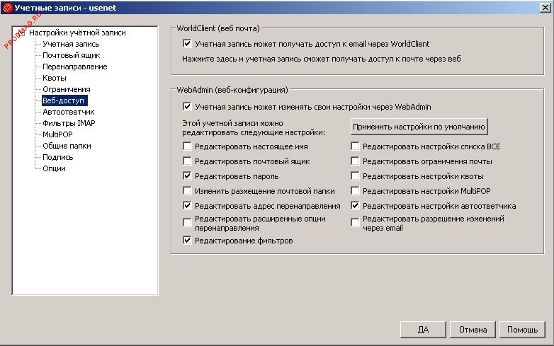This screenshot has height=346, width=554.
Task: Click the Помощь button
Action: point(522,330)
